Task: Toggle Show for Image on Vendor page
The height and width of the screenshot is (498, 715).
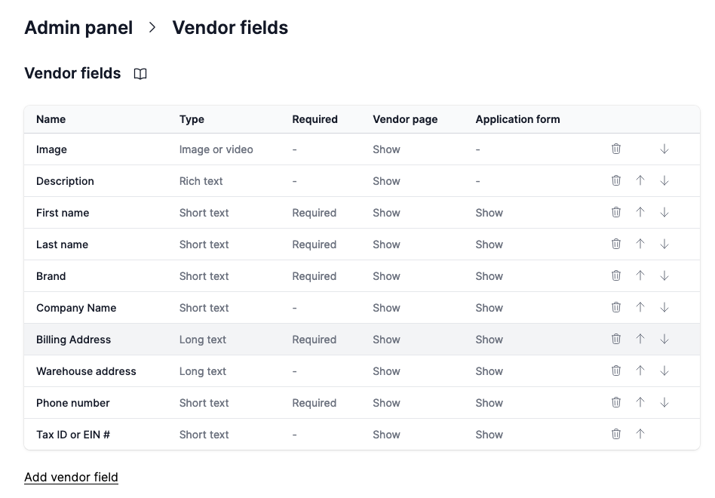Action: click(386, 149)
